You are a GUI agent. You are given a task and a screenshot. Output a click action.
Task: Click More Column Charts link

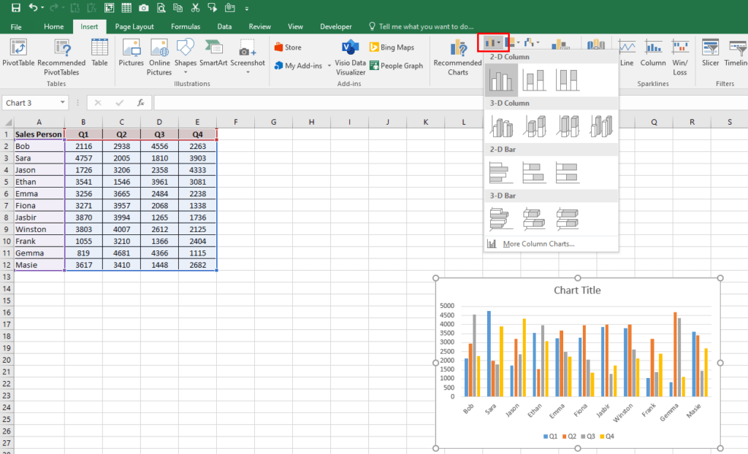[x=535, y=243]
